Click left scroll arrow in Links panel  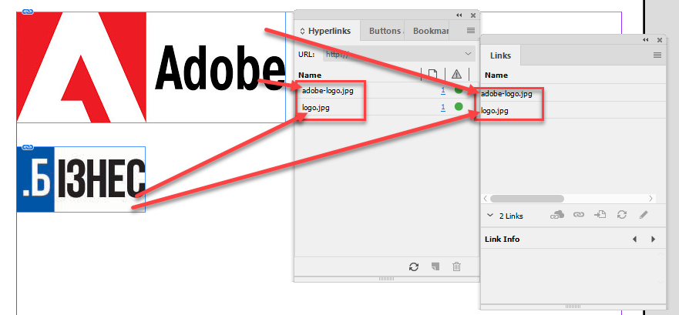[x=486, y=199]
